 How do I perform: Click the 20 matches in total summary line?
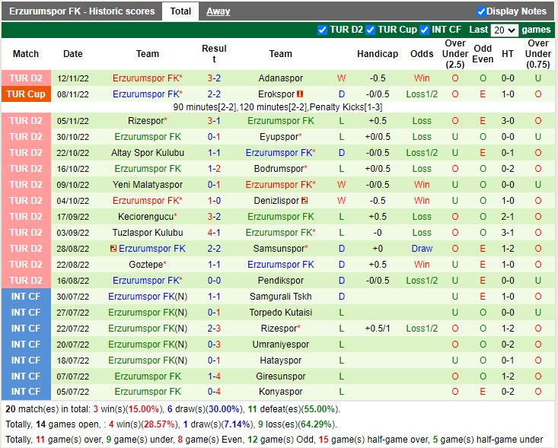[173, 409]
